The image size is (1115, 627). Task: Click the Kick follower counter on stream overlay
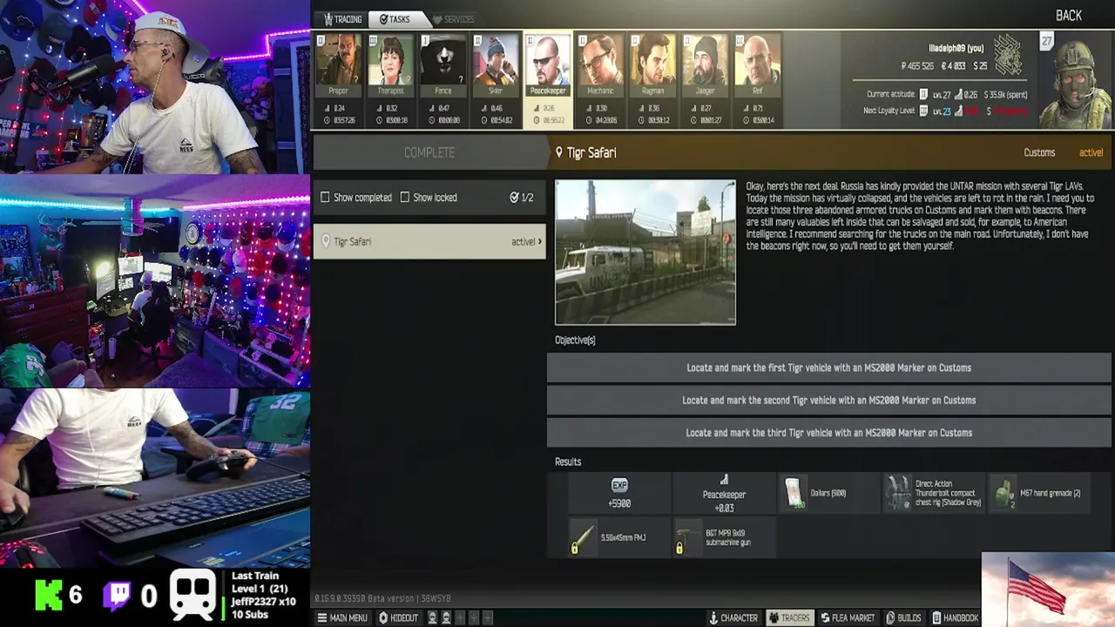click(x=59, y=595)
